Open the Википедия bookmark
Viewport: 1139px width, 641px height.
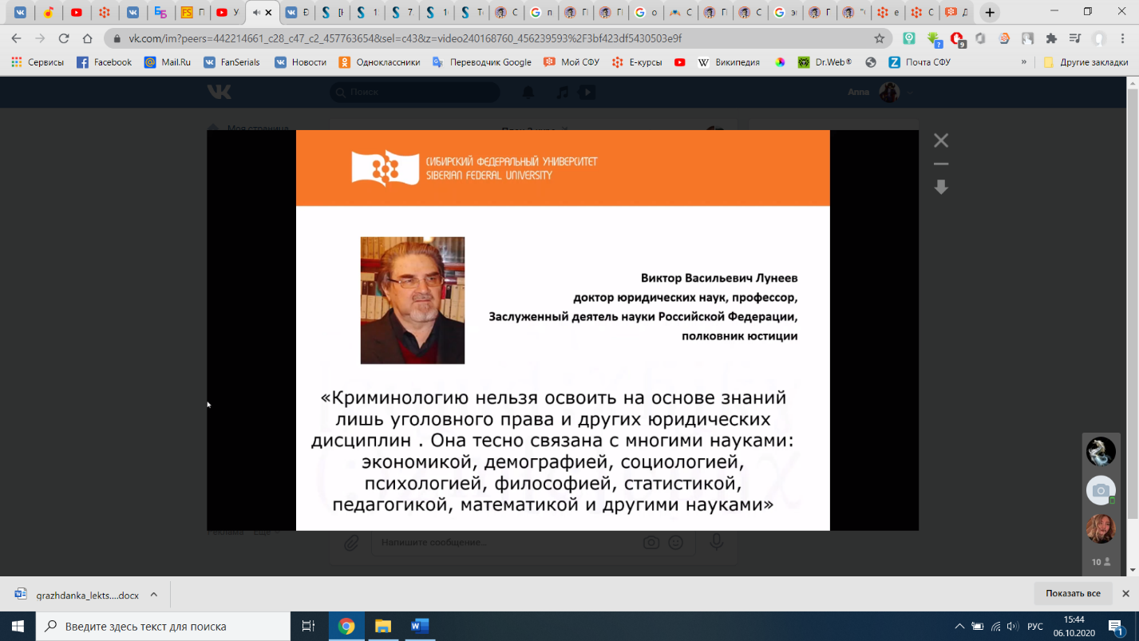coord(729,62)
